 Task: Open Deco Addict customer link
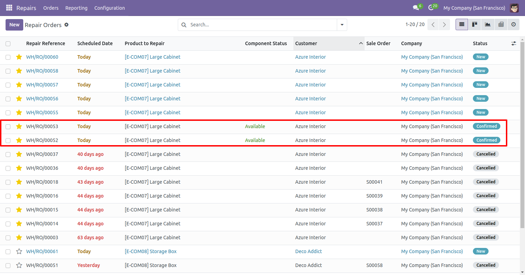pyautogui.click(x=308, y=251)
